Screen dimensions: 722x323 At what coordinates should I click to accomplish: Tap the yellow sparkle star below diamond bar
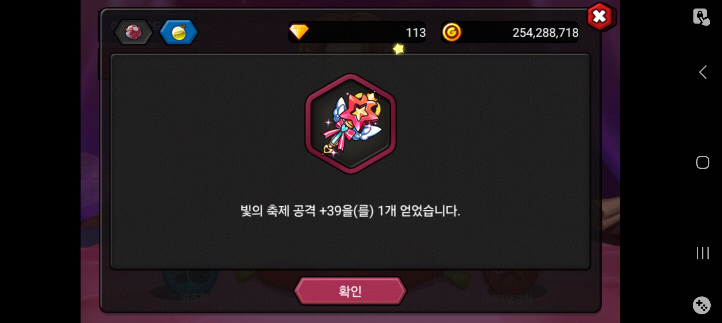(398, 49)
